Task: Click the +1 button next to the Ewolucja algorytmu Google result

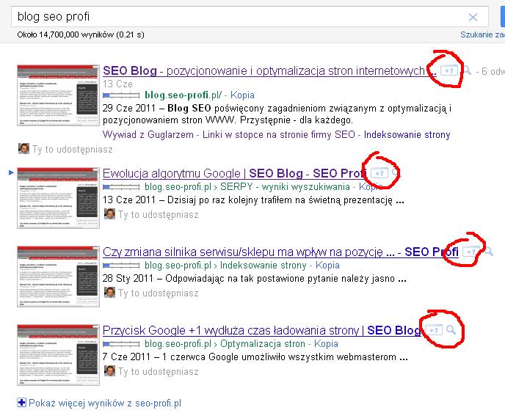Action: [379, 173]
